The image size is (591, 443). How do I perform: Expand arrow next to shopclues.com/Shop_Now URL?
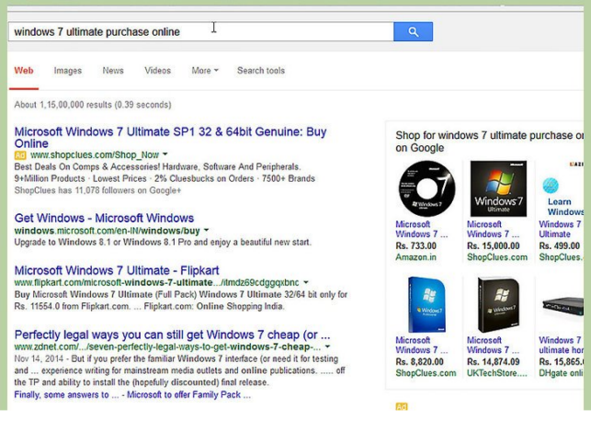[x=165, y=154]
